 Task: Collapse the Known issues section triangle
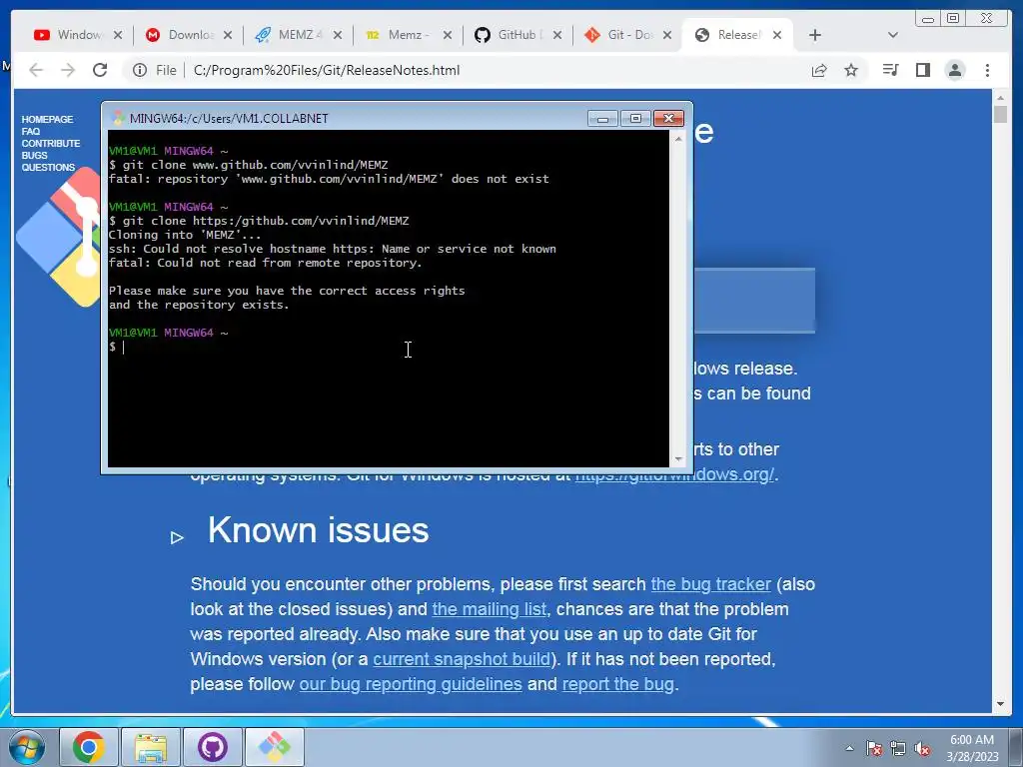pyautogui.click(x=177, y=537)
